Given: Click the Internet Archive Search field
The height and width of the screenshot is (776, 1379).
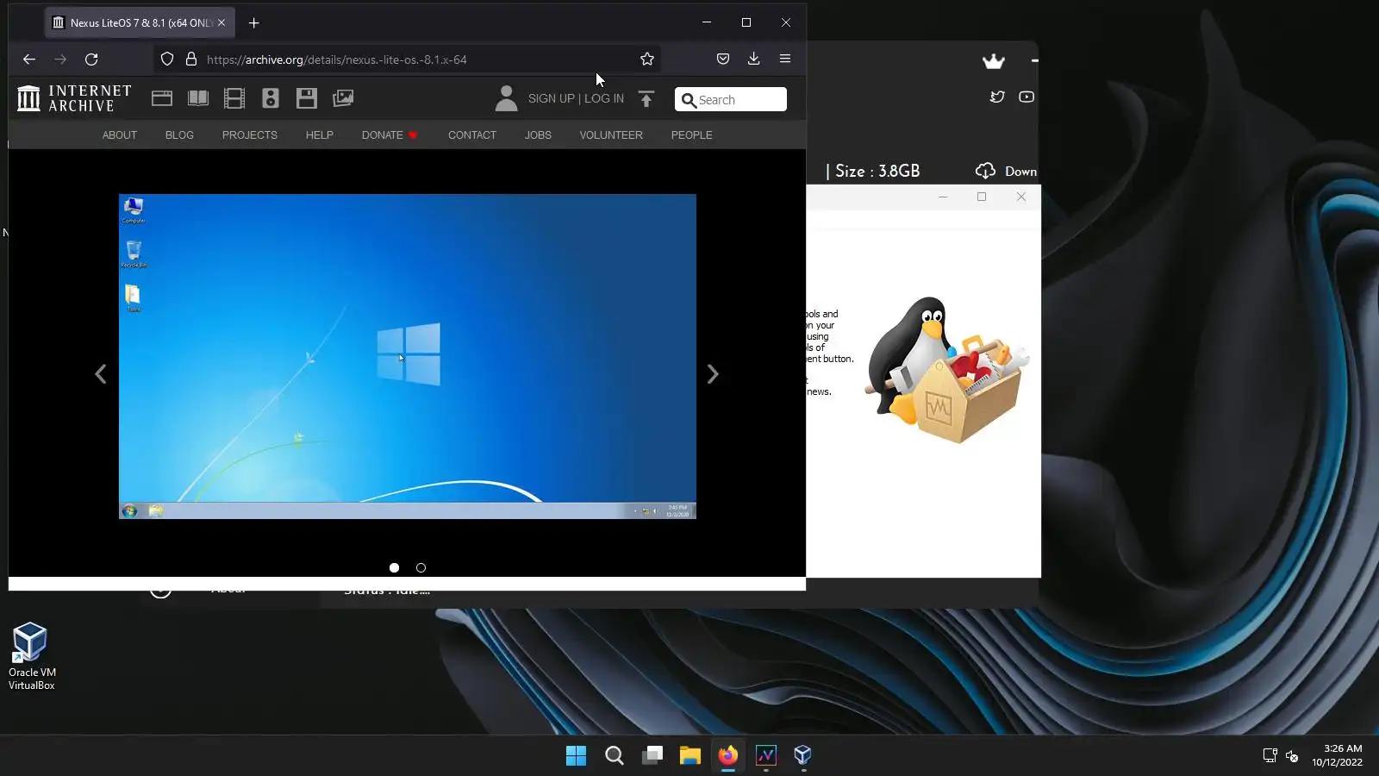Looking at the screenshot, I should tap(731, 99).
